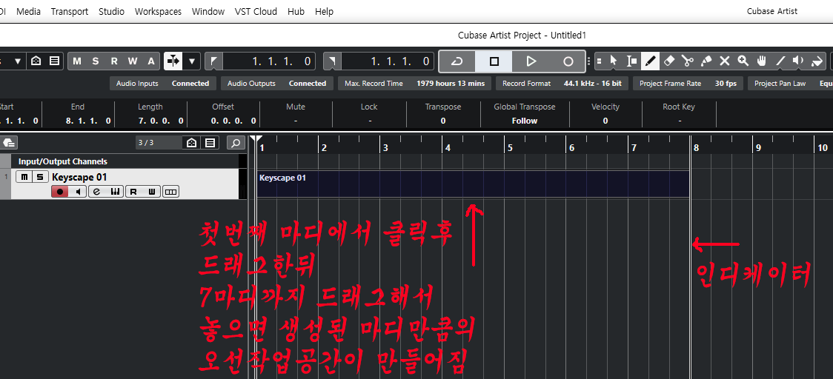Click the Record transport button
Screen dimensions: 833x379
[x=568, y=61]
